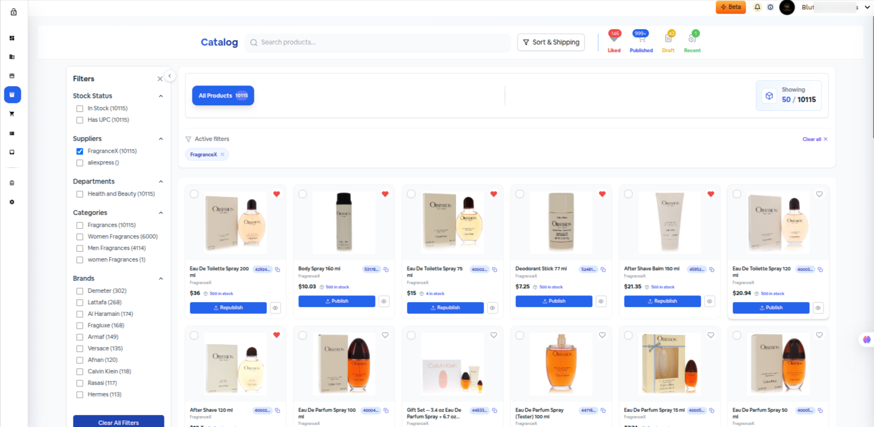Click the orange Beta button
Viewport: 874px width, 427px height.
tap(730, 7)
